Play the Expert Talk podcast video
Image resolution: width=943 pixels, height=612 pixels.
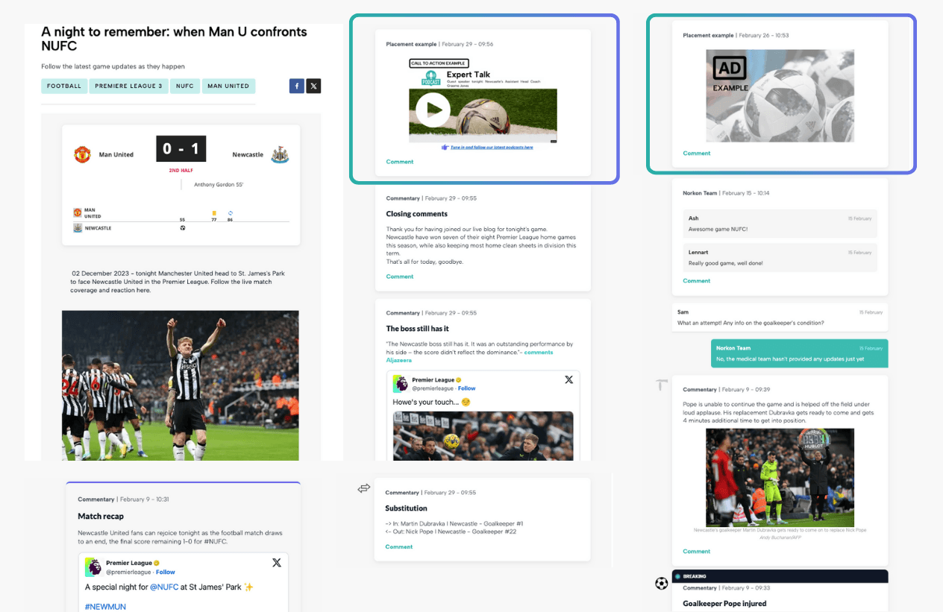(433, 110)
